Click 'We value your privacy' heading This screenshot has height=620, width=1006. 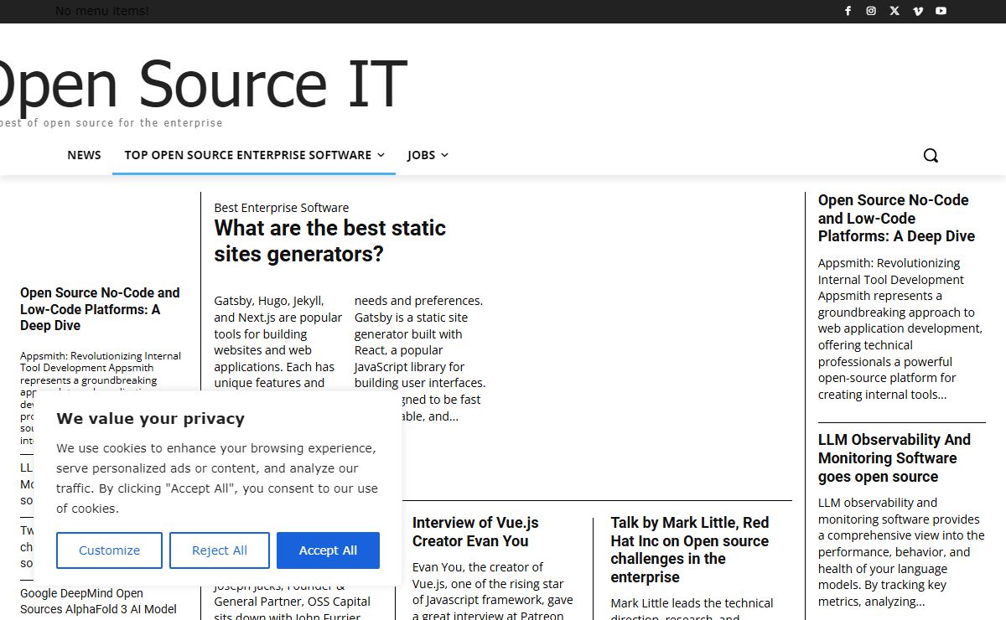(x=151, y=419)
